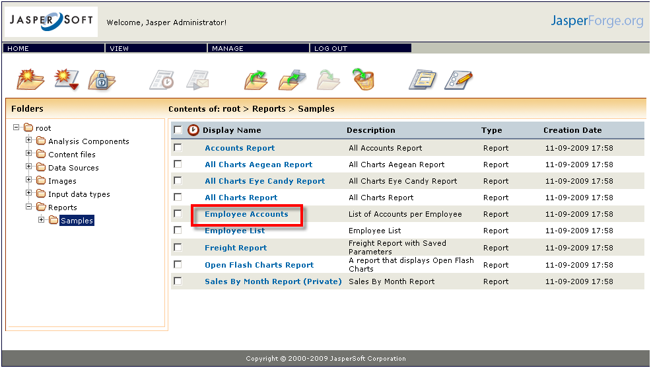This screenshot has height=372, width=651.
Task: Open the Employee List report link
Action: pyautogui.click(x=234, y=231)
